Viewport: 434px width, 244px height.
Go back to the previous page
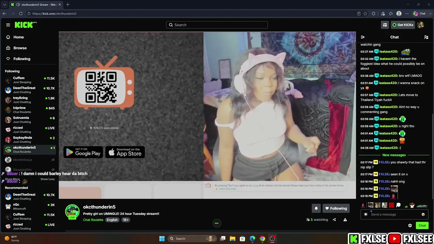(x=4, y=14)
